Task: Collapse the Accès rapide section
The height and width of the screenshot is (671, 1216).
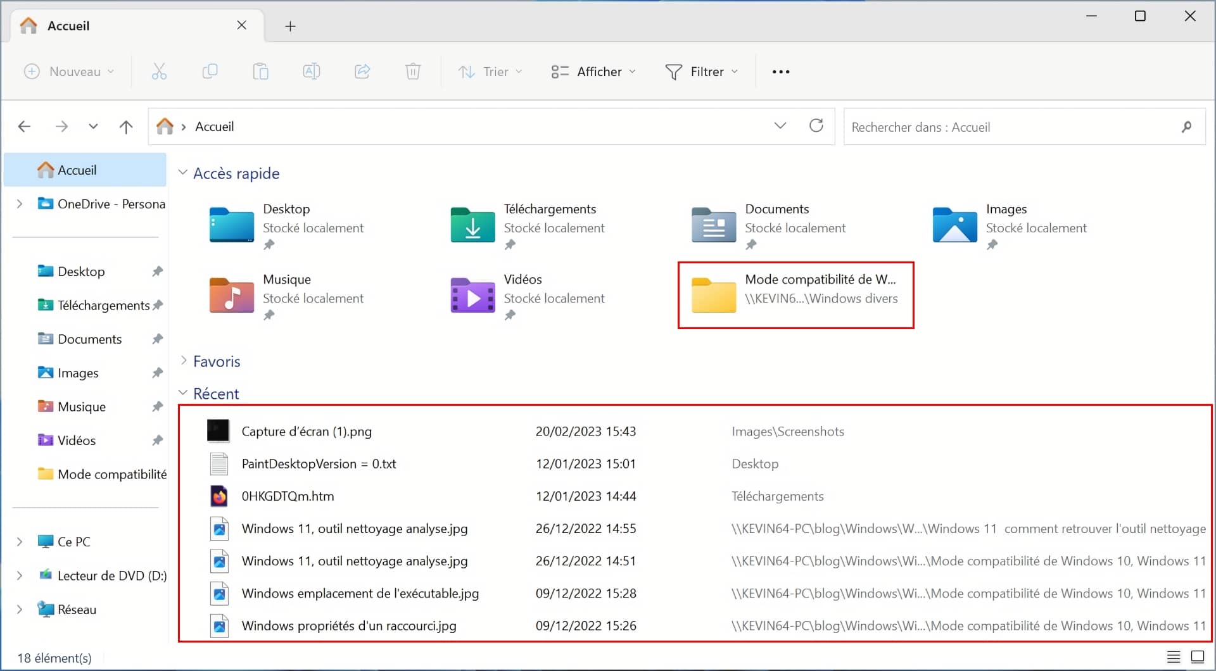Action: pyautogui.click(x=183, y=173)
